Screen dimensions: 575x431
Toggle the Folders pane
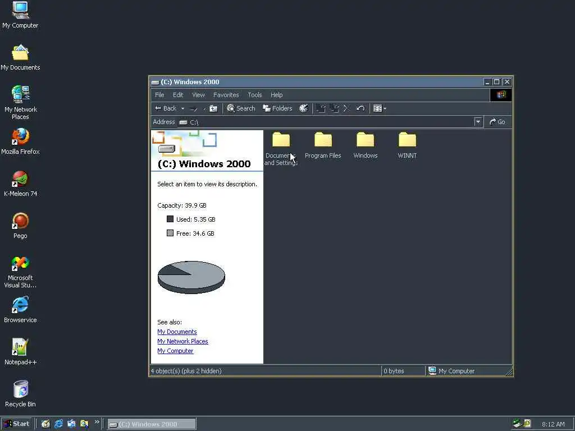tap(277, 108)
